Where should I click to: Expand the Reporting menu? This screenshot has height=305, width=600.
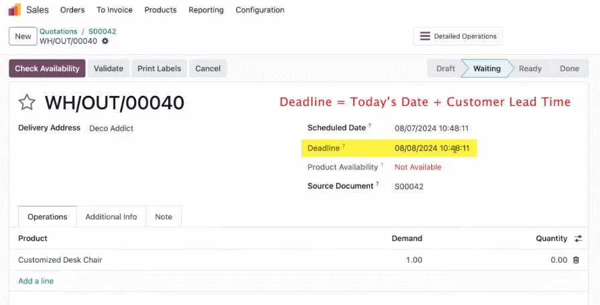tap(206, 10)
